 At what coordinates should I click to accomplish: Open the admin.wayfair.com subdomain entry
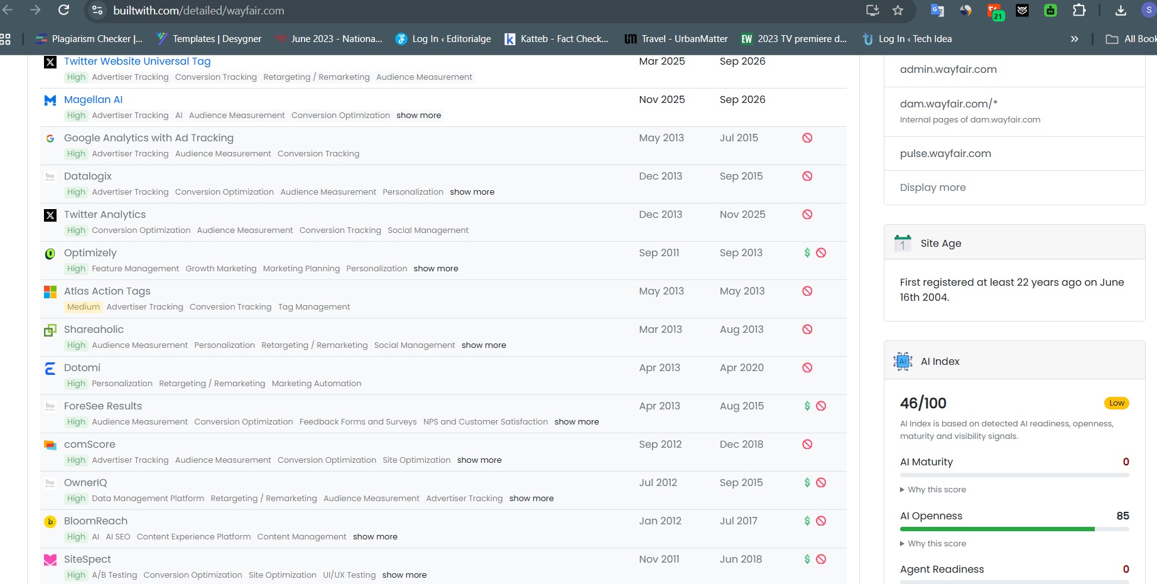948,69
